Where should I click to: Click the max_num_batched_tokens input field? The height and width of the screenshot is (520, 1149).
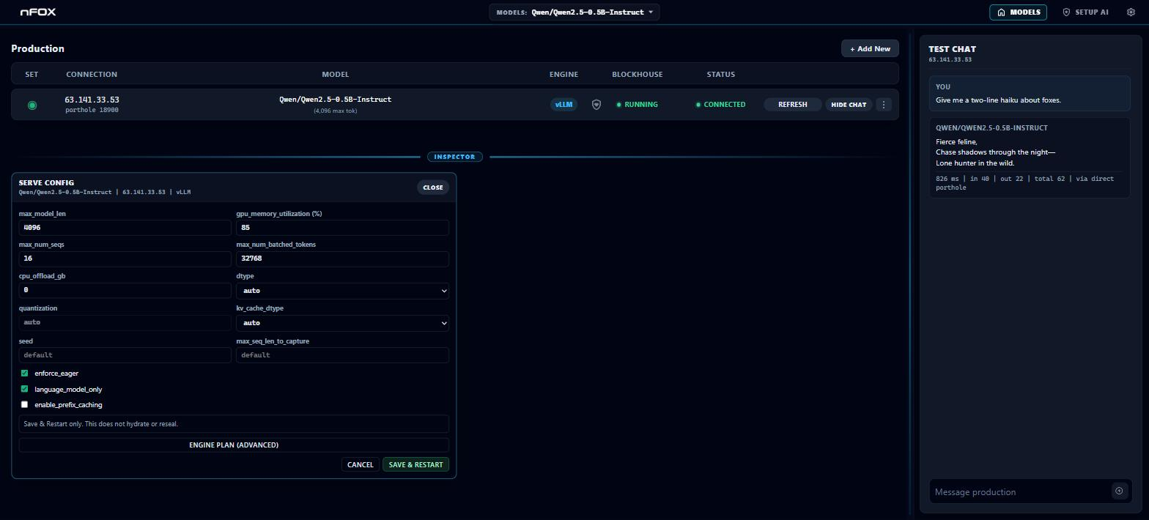342,259
